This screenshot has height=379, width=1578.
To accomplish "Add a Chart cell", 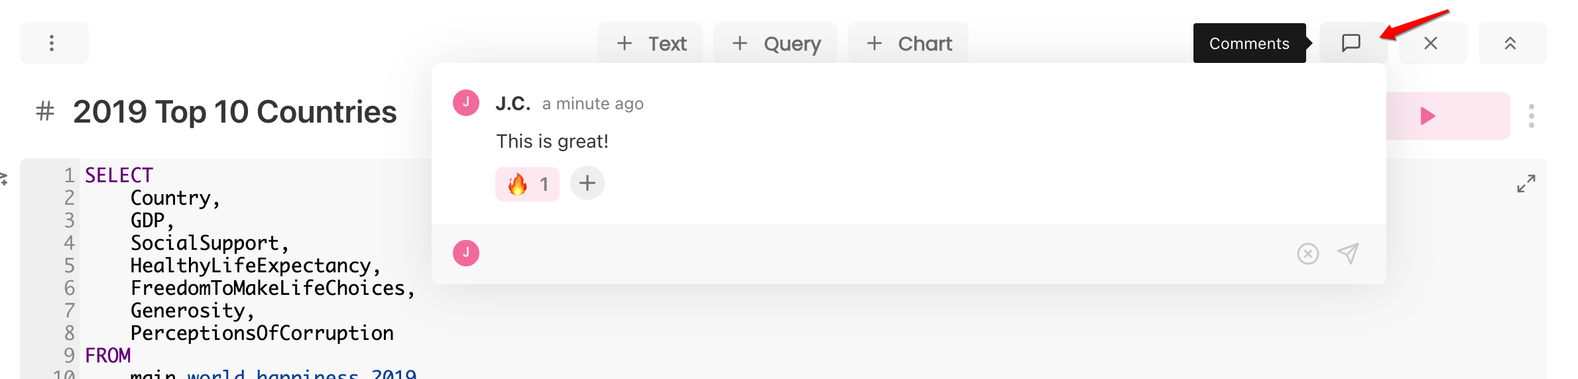I will 908,43.
